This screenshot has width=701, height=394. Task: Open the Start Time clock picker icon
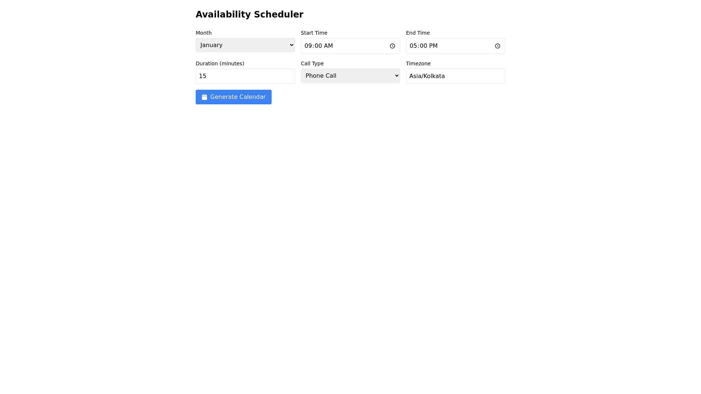[x=392, y=46]
